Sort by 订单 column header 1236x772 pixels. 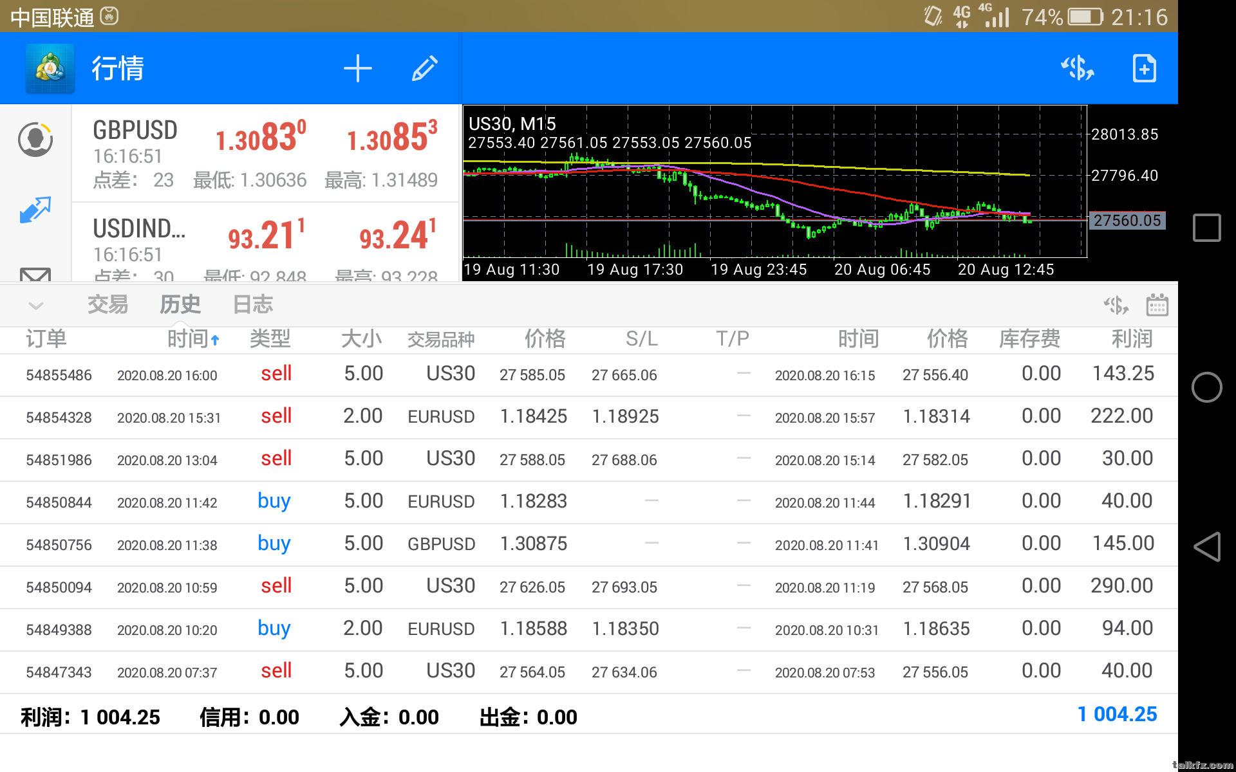point(46,338)
